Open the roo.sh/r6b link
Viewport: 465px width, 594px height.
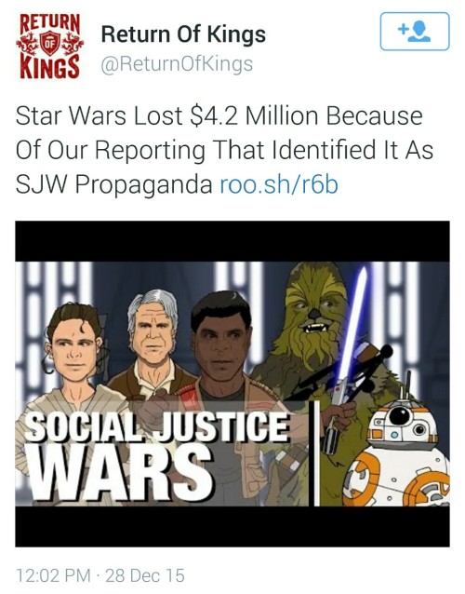[x=279, y=185]
